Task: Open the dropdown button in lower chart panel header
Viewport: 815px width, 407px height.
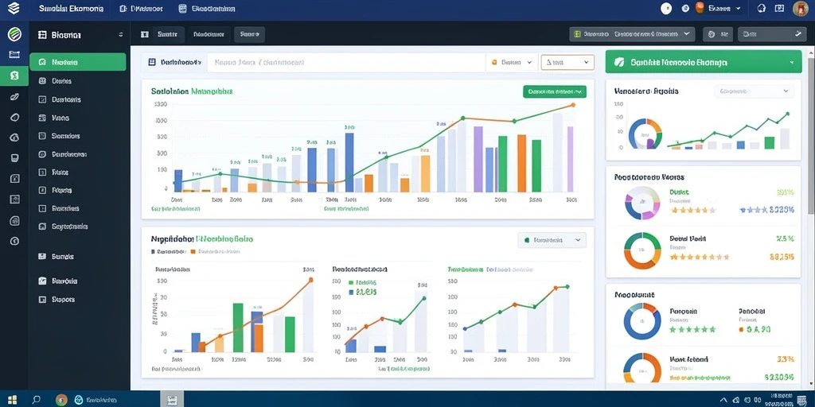Action: (552, 240)
